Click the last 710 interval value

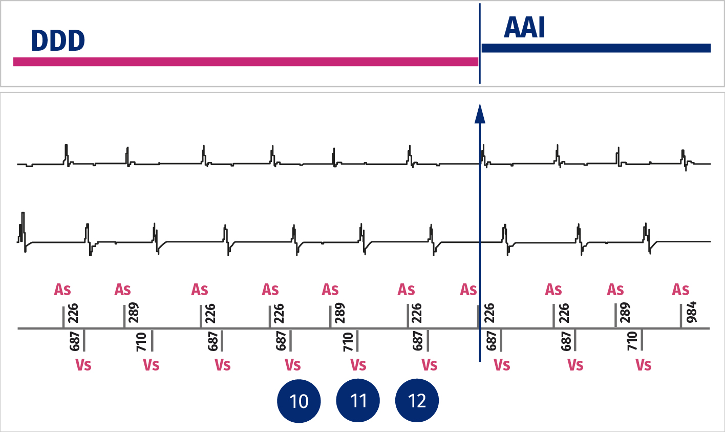tap(632, 341)
